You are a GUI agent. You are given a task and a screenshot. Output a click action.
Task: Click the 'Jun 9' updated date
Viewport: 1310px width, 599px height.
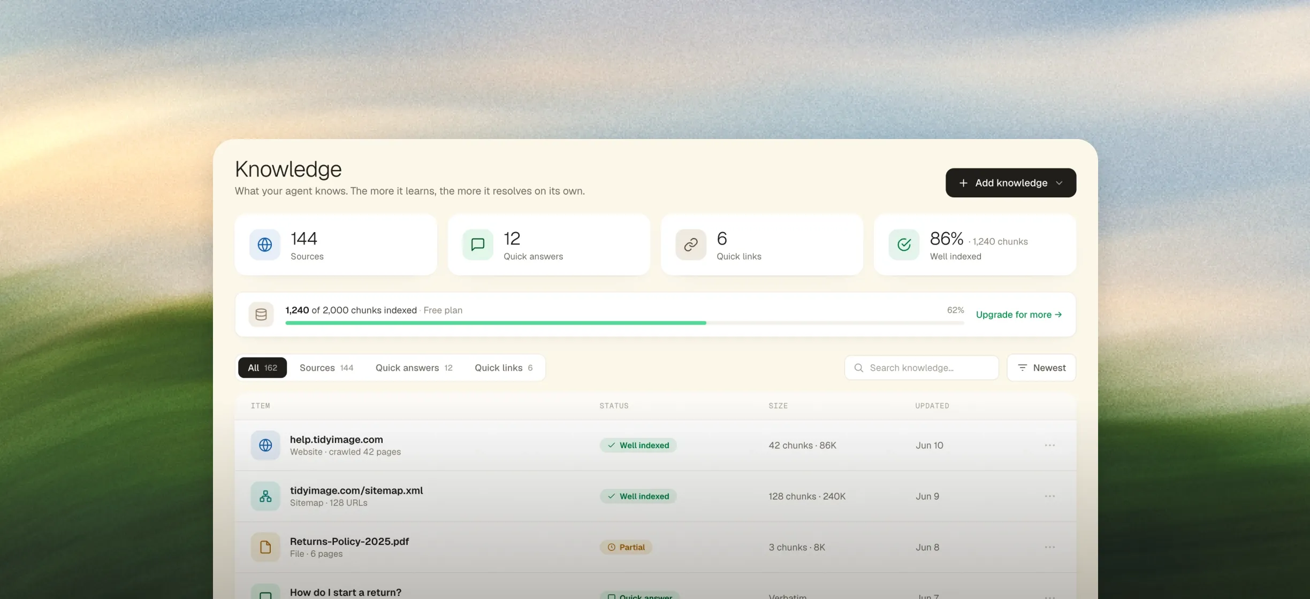coord(927,496)
